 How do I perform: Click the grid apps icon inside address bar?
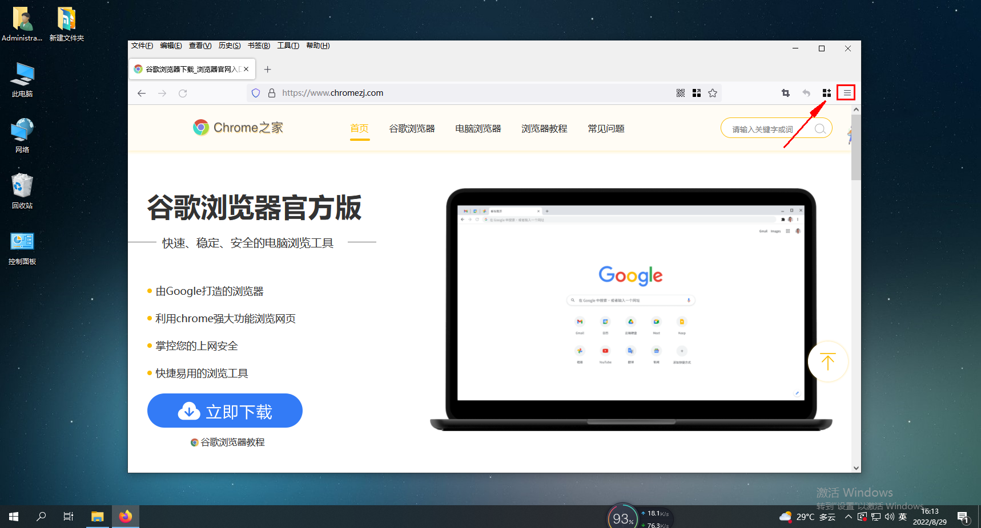click(697, 93)
